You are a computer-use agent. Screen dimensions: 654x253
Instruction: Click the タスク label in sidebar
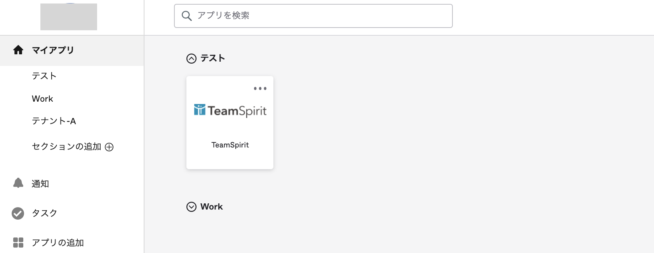[45, 213]
